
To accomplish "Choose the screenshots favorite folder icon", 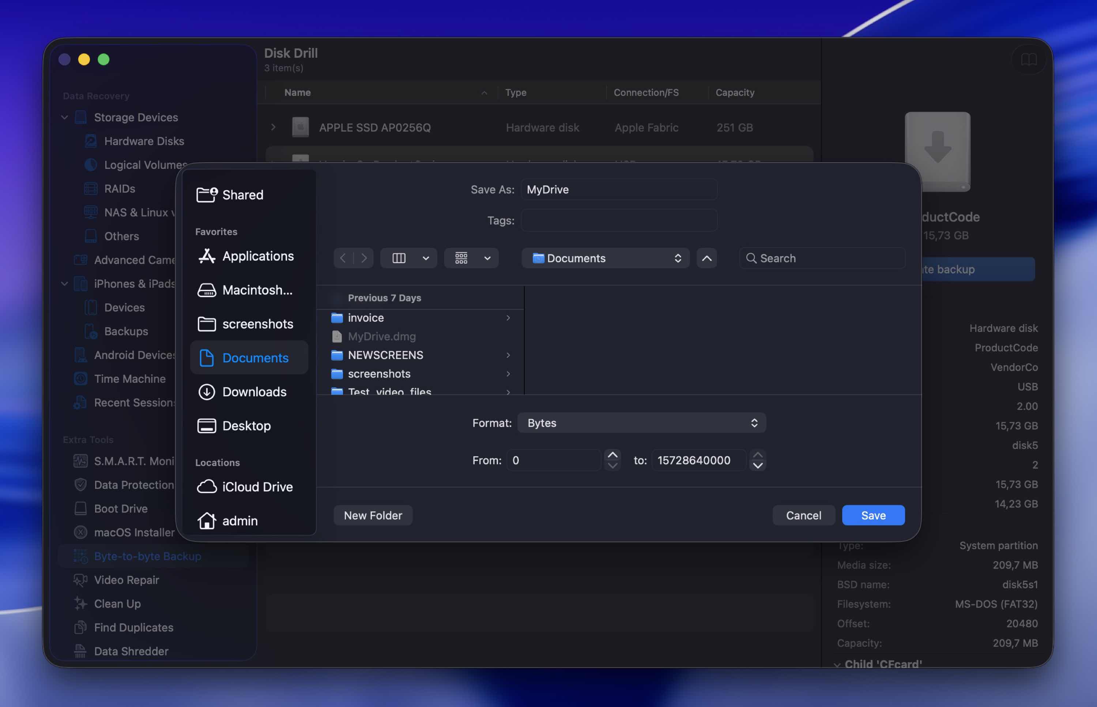I will point(207,324).
